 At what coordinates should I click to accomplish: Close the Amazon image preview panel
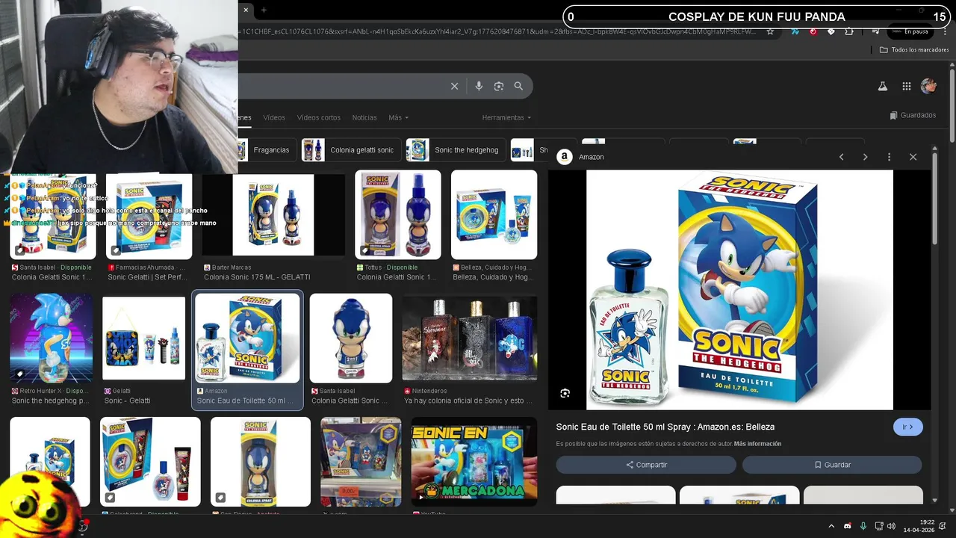913,157
